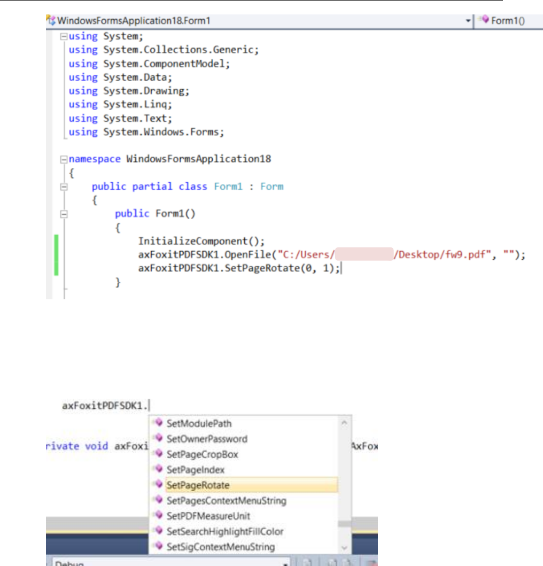
Task: Click the "/Desktop/fw9.pdf" string literal
Action: (443, 255)
